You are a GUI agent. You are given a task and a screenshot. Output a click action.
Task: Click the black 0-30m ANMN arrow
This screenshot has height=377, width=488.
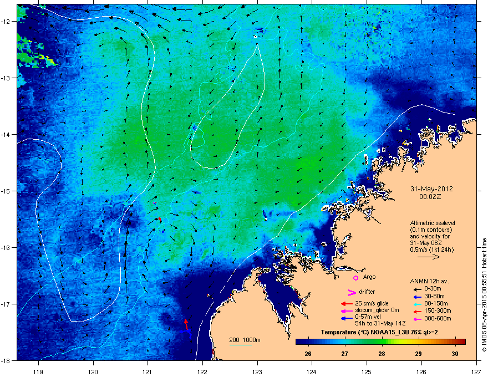click(x=417, y=289)
